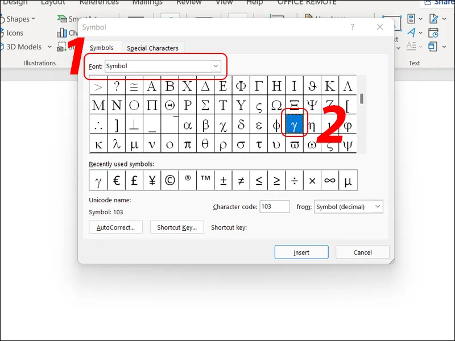Select capital Sigma Σ symbol
This screenshot has width=455, height=341.
pos(205,105)
